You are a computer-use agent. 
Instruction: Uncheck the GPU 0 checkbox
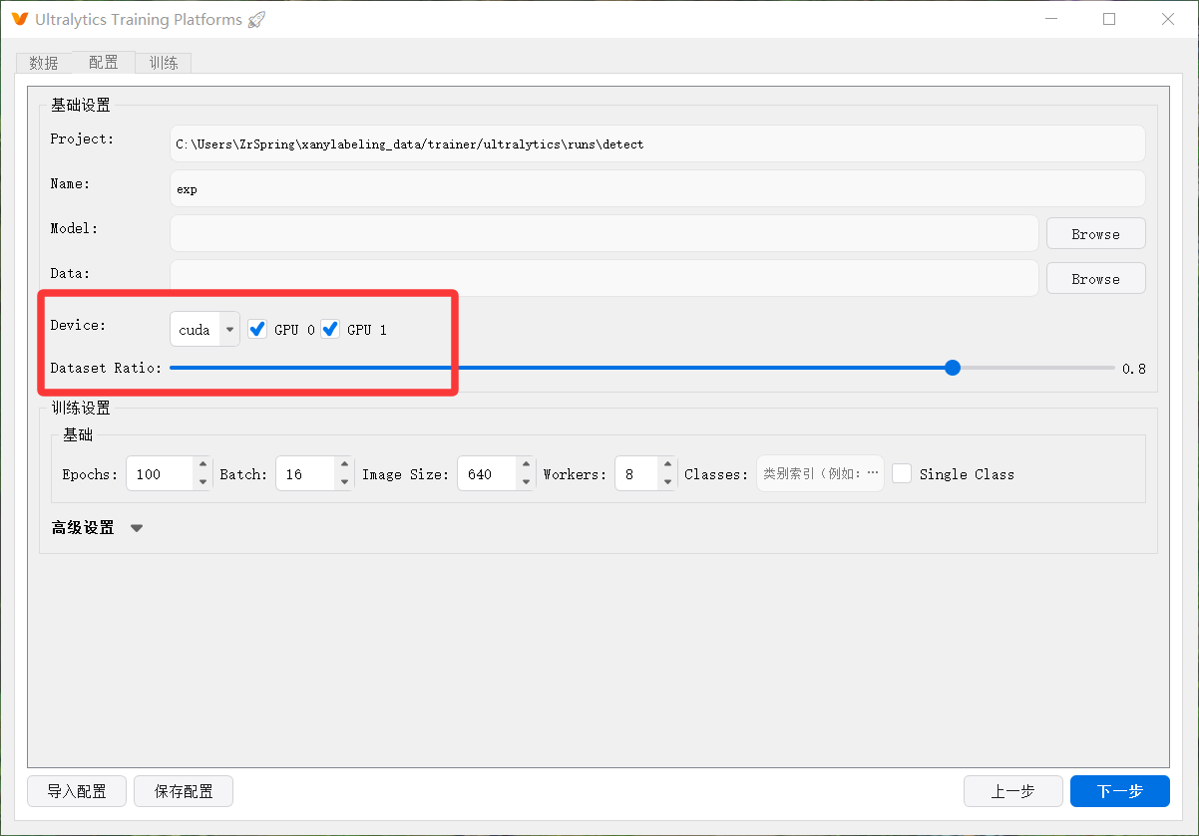click(x=257, y=329)
